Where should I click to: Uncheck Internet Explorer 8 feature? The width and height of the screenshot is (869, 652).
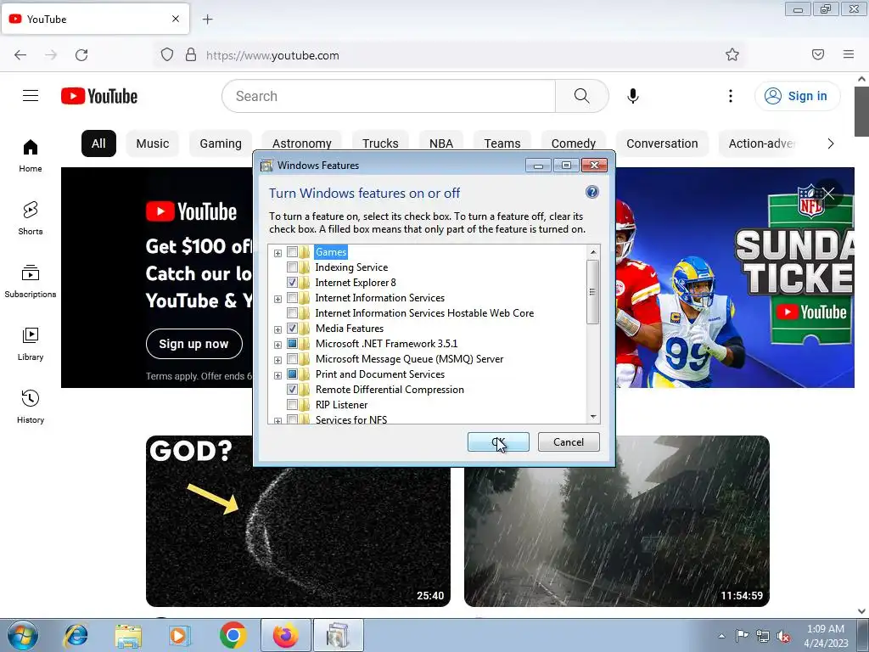292,283
